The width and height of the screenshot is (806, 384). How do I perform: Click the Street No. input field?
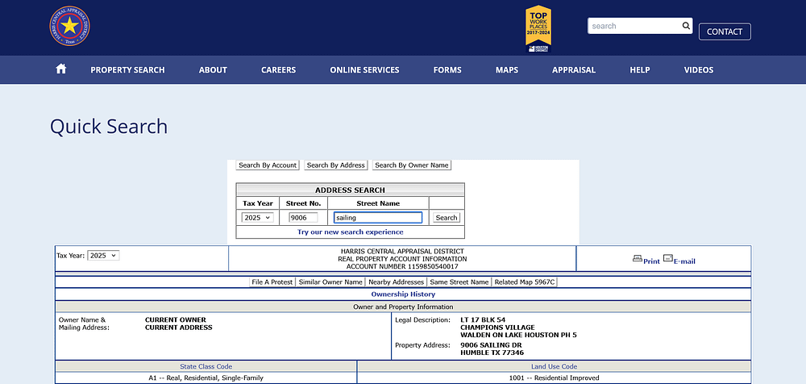click(x=303, y=218)
